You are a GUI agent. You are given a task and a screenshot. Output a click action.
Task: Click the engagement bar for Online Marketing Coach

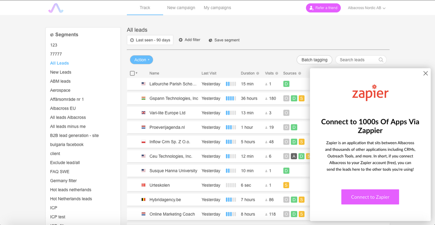tap(231, 214)
